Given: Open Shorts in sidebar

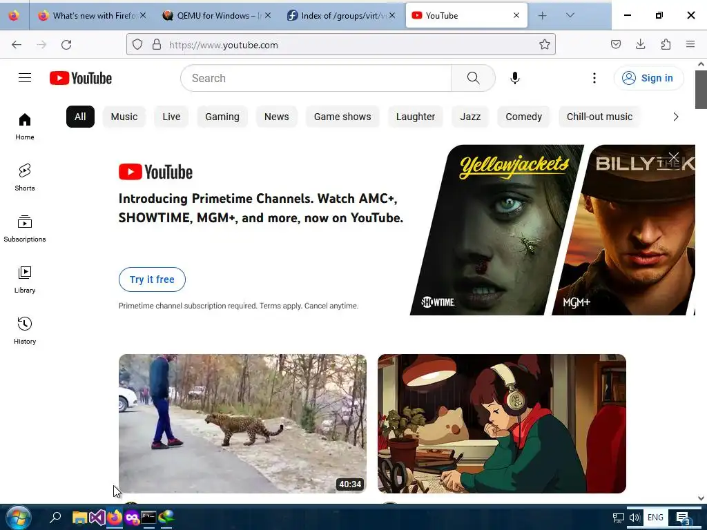Looking at the screenshot, I should [25, 177].
